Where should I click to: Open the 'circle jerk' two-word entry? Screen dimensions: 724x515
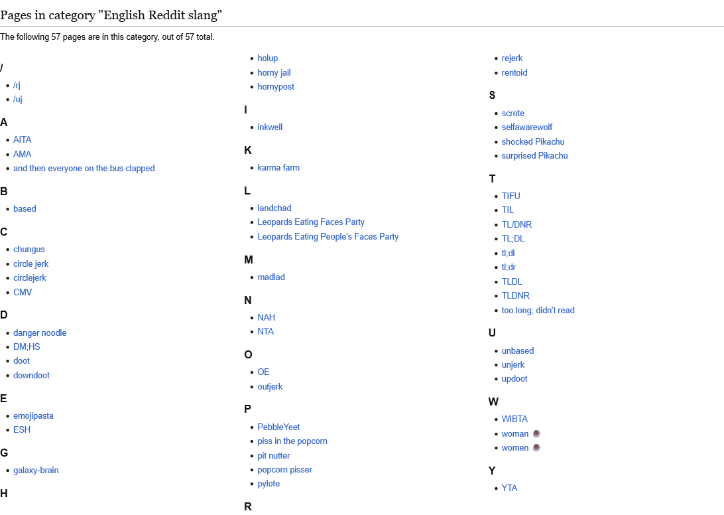click(31, 263)
